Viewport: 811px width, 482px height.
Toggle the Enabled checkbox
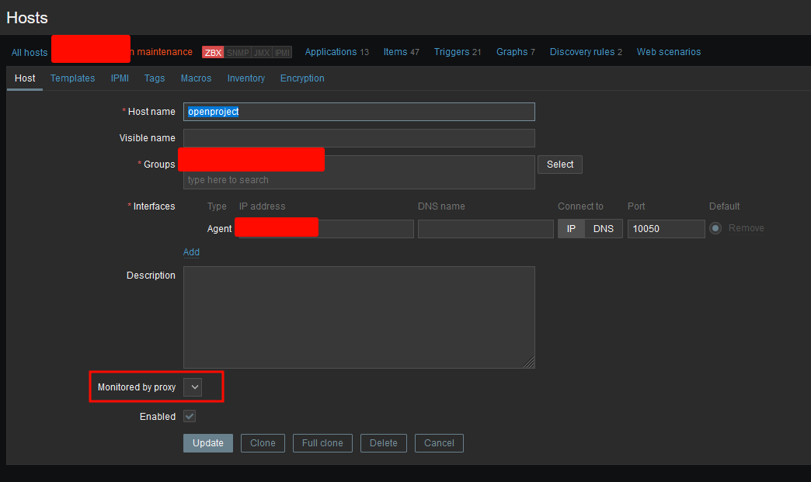click(190, 417)
